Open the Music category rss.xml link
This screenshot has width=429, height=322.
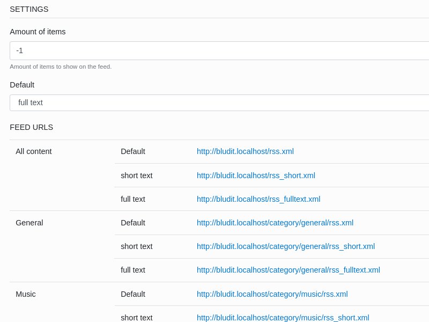272,294
